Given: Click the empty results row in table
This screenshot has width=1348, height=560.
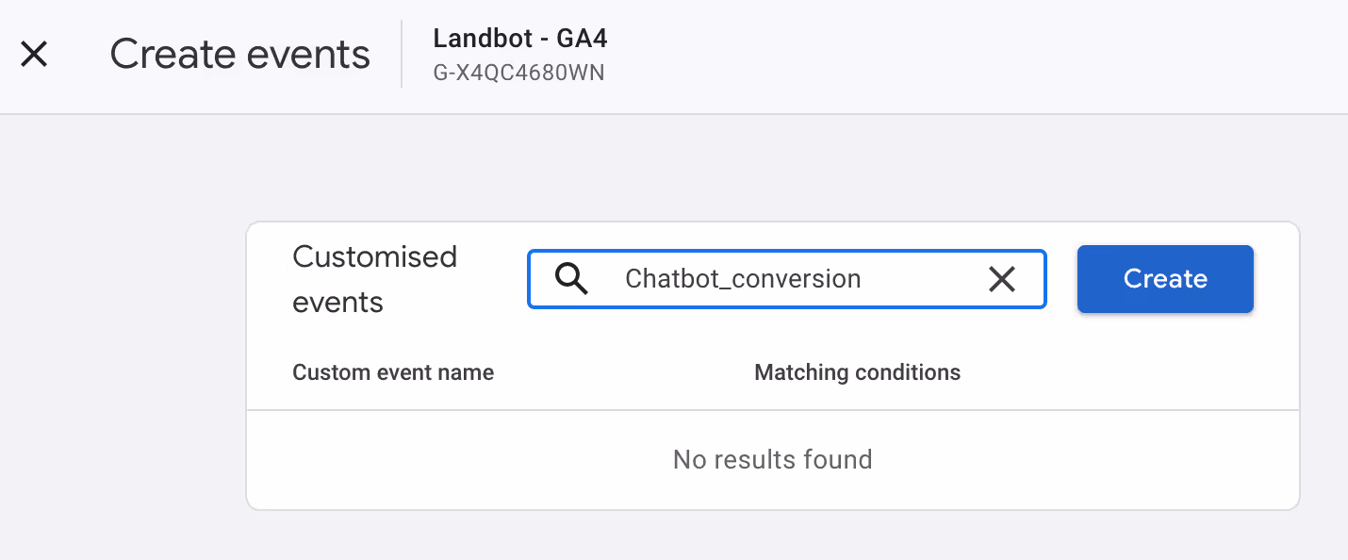Looking at the screenshot, I should [x=772, y=460].
